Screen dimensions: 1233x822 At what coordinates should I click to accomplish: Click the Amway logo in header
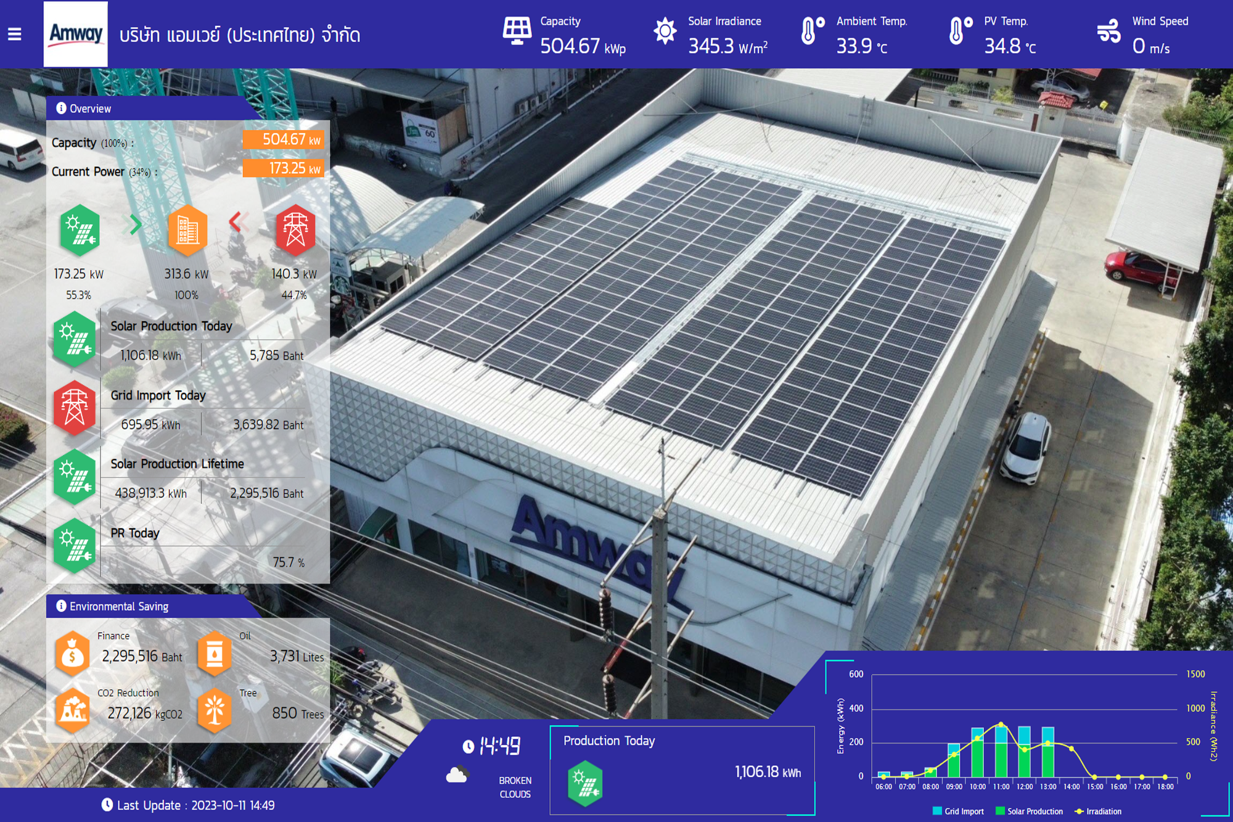click(76, 34)
